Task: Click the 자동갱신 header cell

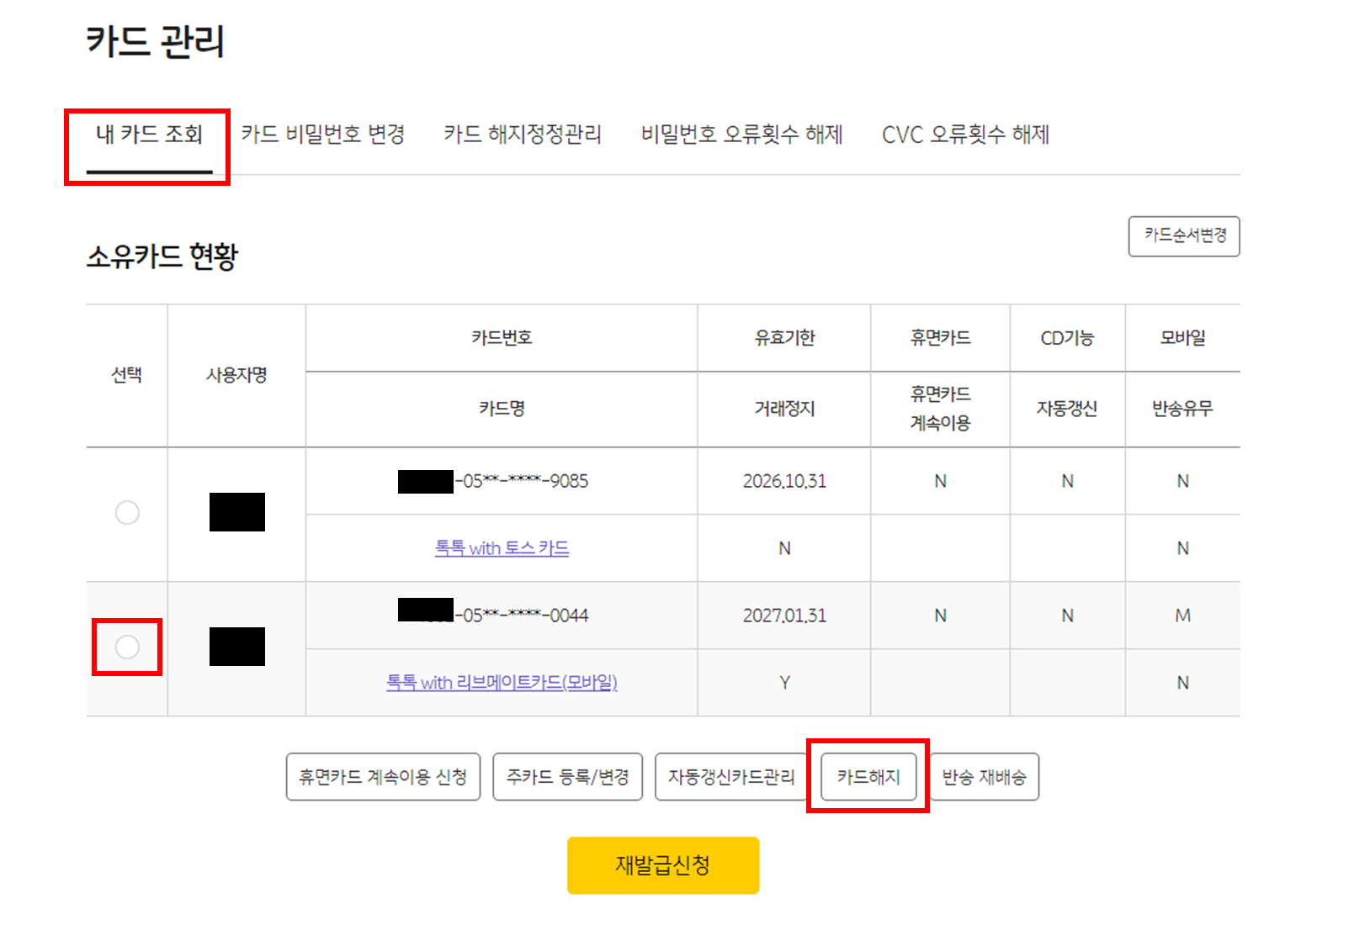Action: (1067, 409)
